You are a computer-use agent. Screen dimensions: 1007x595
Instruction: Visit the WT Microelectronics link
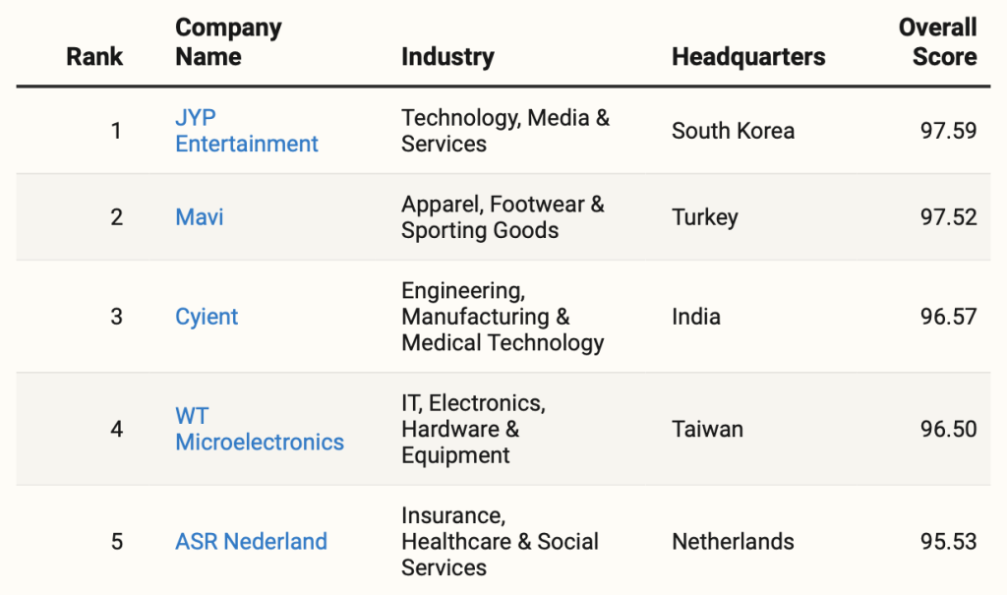[260, 429]
